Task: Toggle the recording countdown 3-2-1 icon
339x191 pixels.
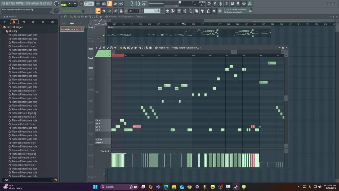Action: click(x=110, y=4)
